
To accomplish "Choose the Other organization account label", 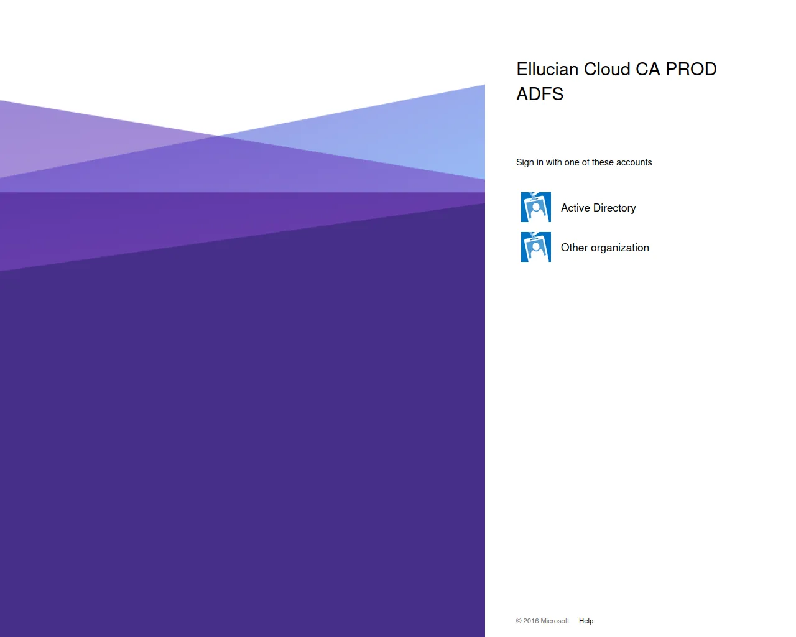I will [x=605, y=248].
